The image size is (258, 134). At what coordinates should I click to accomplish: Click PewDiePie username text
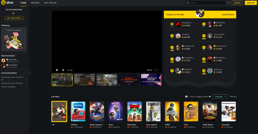220,23
